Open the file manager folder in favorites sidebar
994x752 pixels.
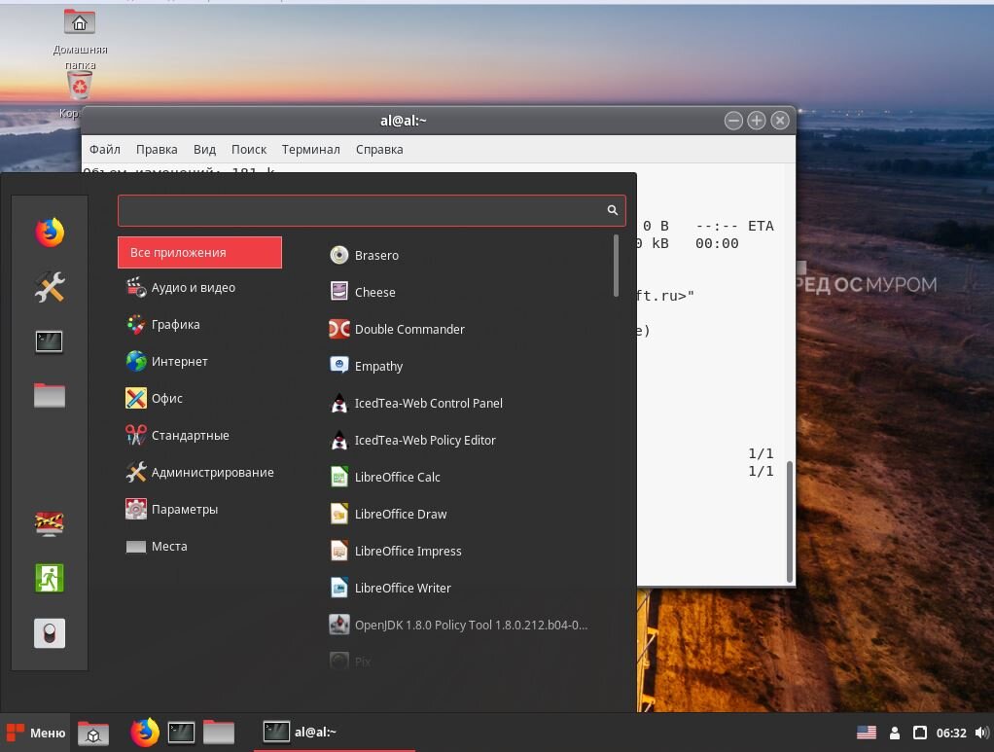click(x=50, y=395)
